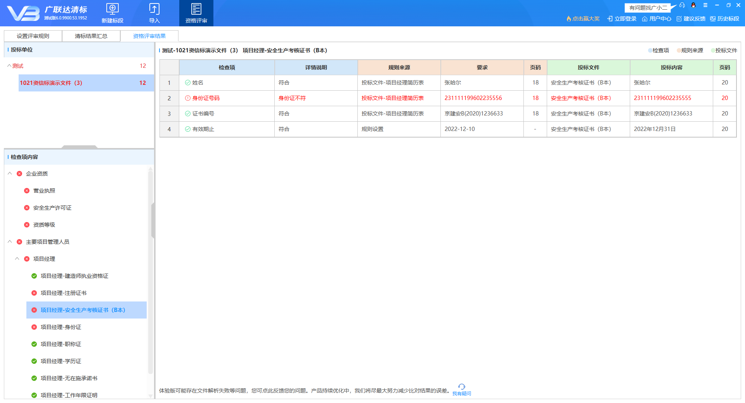745x403 pixels.
Task: Click the 点击赢大奖 flame link
Action: (583, 19)
